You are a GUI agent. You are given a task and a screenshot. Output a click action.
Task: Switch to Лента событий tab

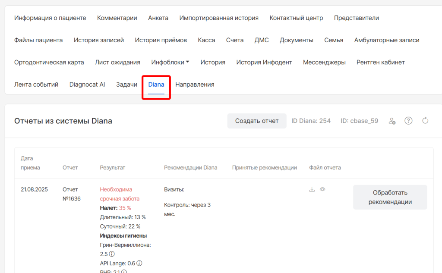[36, 85]
